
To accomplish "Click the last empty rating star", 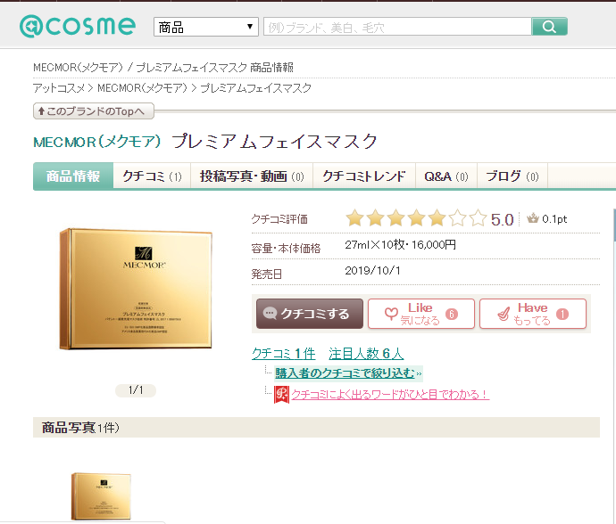I will pyautogui.click(x=478, y=218).
